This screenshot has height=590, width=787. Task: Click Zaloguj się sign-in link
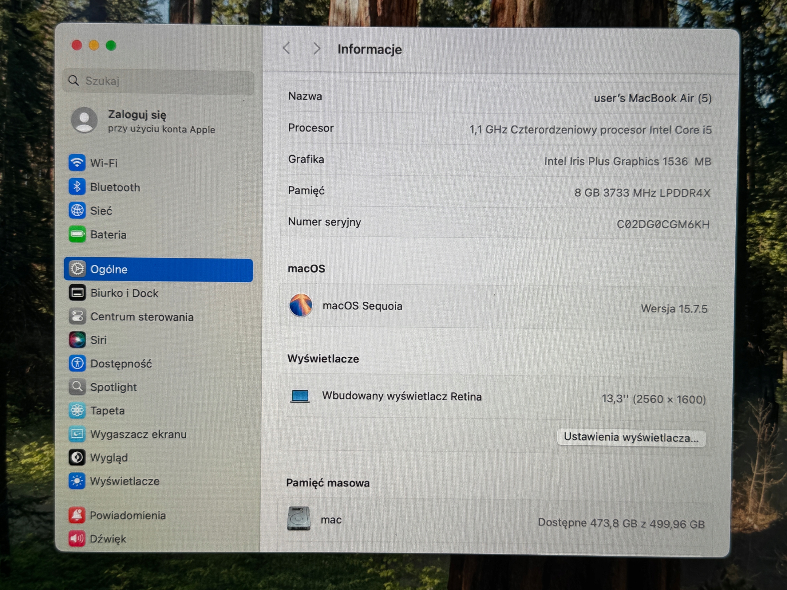(x=137, y=115)
